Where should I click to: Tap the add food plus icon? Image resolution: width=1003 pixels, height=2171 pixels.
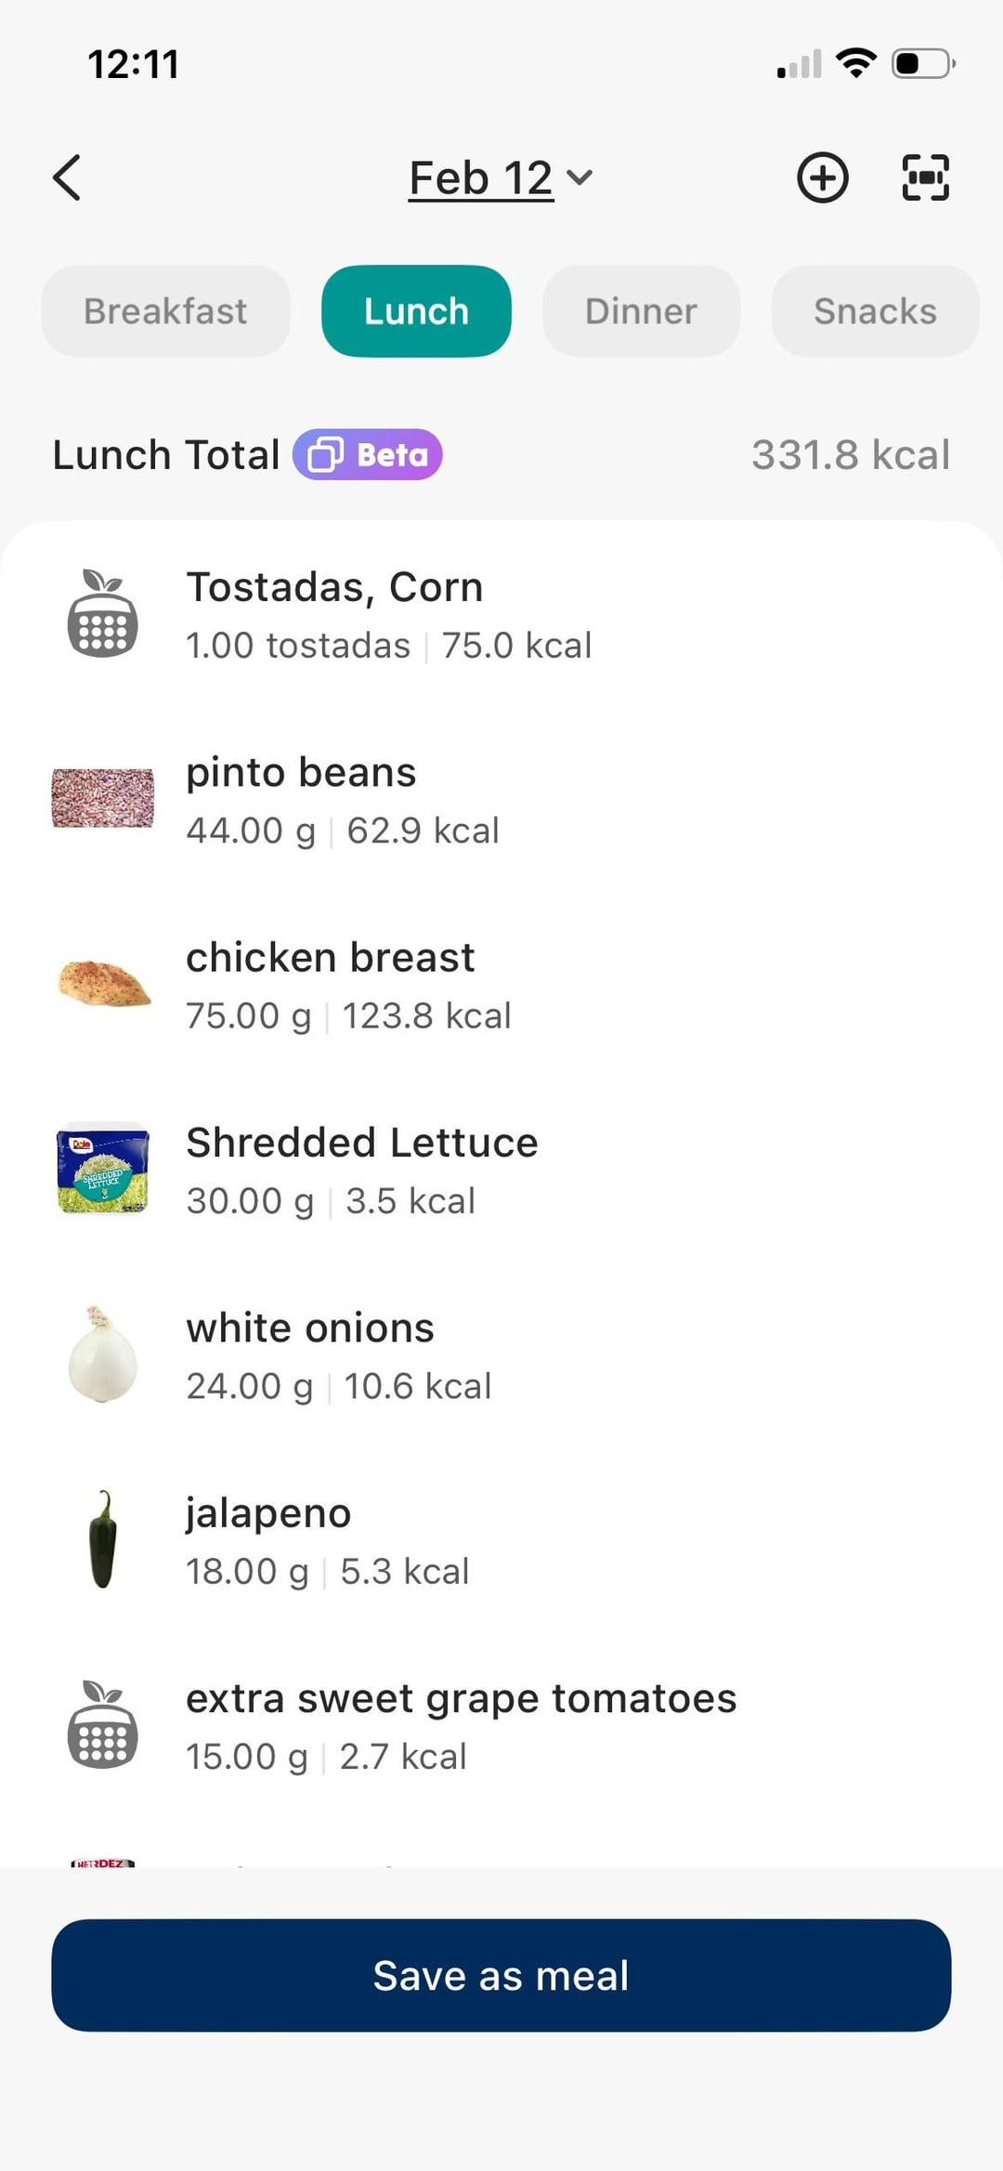click(x=822, y=177)
